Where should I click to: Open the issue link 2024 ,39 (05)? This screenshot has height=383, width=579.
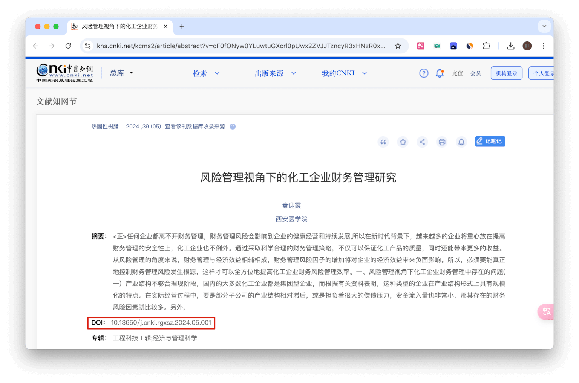coord(143,127)
